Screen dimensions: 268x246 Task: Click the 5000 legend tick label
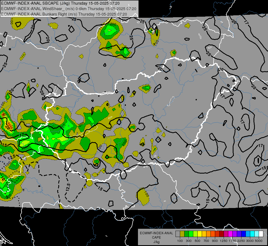point(259,241)
